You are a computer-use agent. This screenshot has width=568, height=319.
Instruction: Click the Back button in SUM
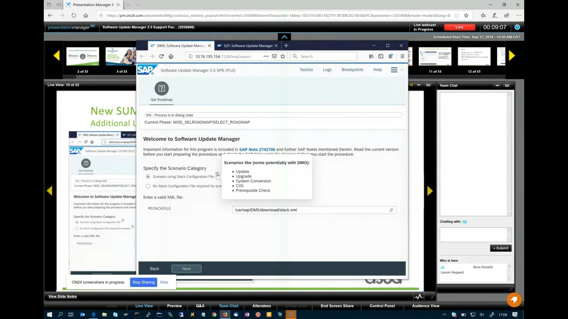pyautogui.click(x=154, y=268)
